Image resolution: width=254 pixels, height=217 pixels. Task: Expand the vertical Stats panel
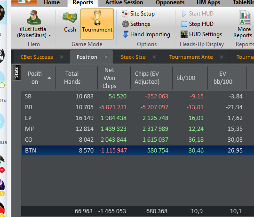[16, 72]
